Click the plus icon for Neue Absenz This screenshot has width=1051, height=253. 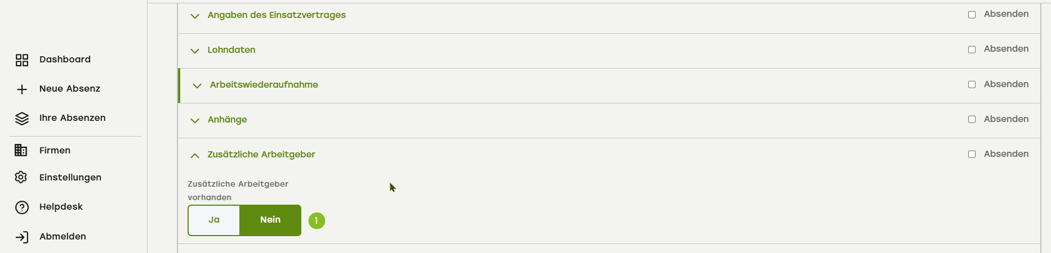pyautogui.click(x=22, y=89)
